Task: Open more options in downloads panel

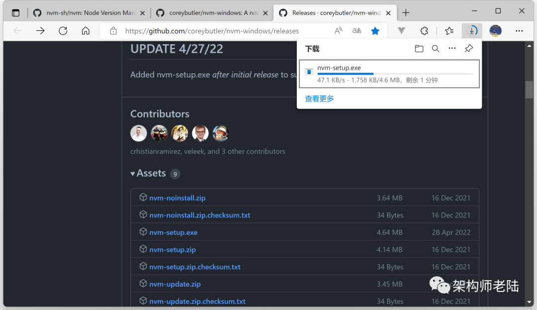Action: point(452,49)
